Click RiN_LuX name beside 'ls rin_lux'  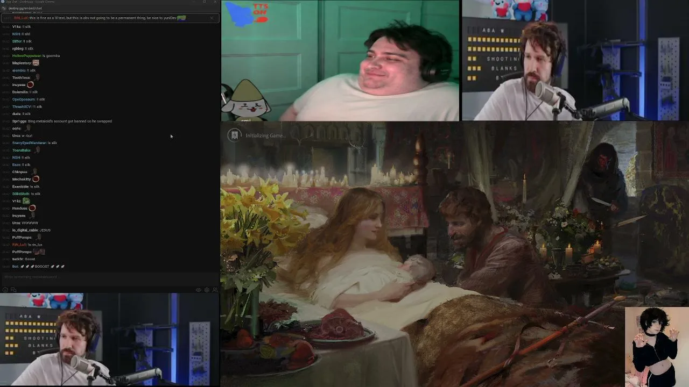19,245
